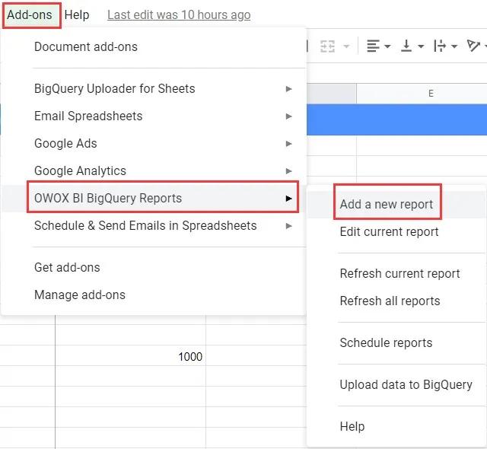
Task: Open the 'Last edit was 10 hours ago' link
Action: coord(179,15)
